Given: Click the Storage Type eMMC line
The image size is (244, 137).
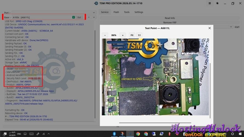Looking at the screenshot, I should click(16, 62).
